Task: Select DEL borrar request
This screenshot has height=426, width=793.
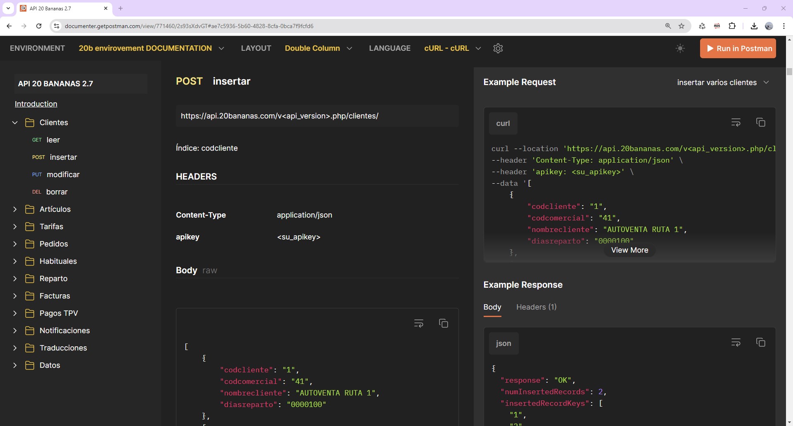Action: pyautogui.click(x=50, y=192)
